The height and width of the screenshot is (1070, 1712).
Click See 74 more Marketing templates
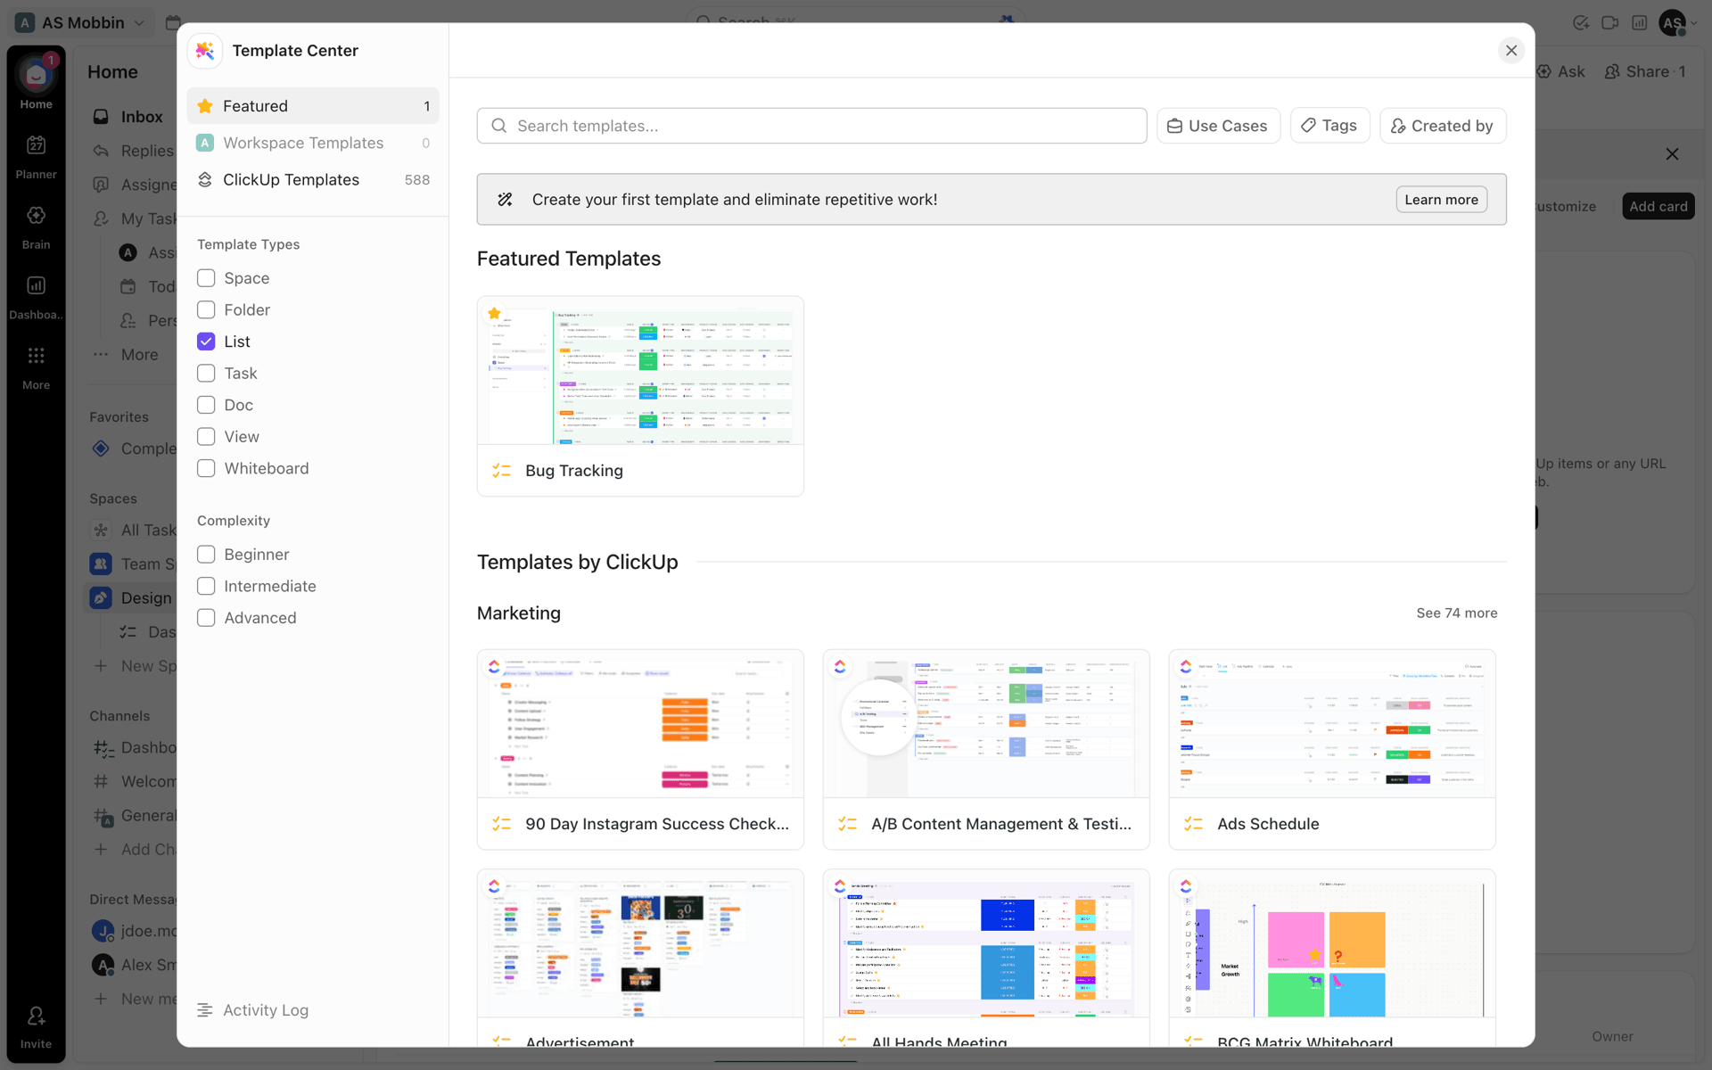[1456, 613]
